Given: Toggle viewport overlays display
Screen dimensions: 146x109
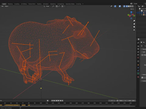Looking at the screenshot, I should pyautogui.click(x=120, y=6).
